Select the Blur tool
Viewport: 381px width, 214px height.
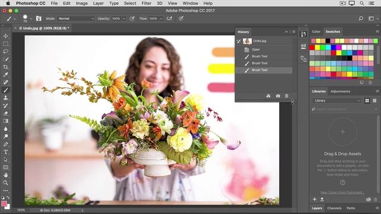(6, 128)
